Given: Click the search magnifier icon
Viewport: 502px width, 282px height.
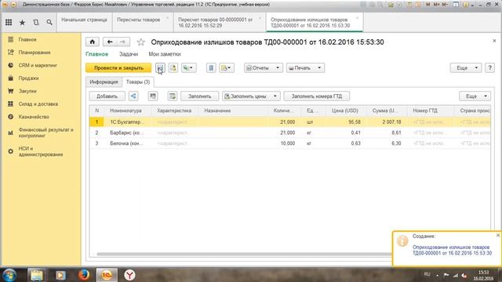Looking at the screenshot, I should (x=49, y=23).
